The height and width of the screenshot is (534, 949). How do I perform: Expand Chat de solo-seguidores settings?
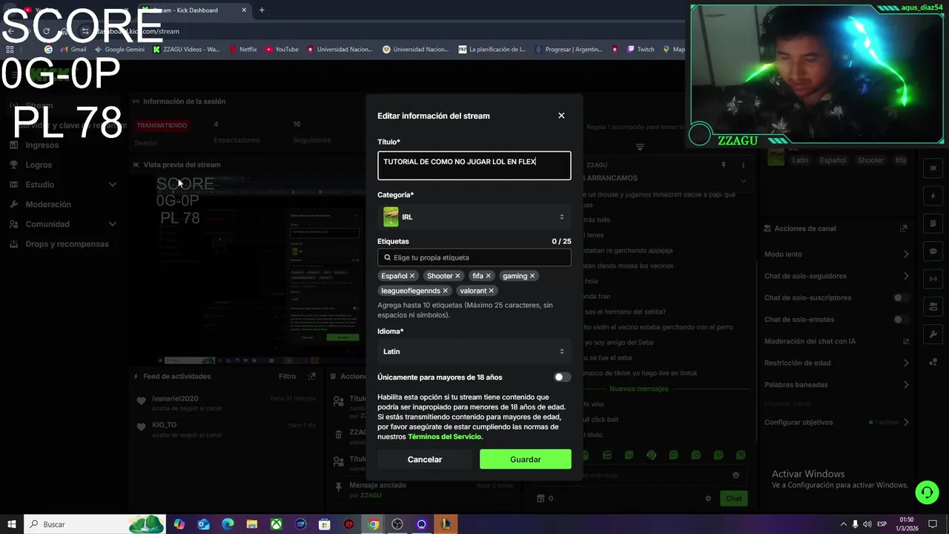pyautogui.click(x=836, y=276)
